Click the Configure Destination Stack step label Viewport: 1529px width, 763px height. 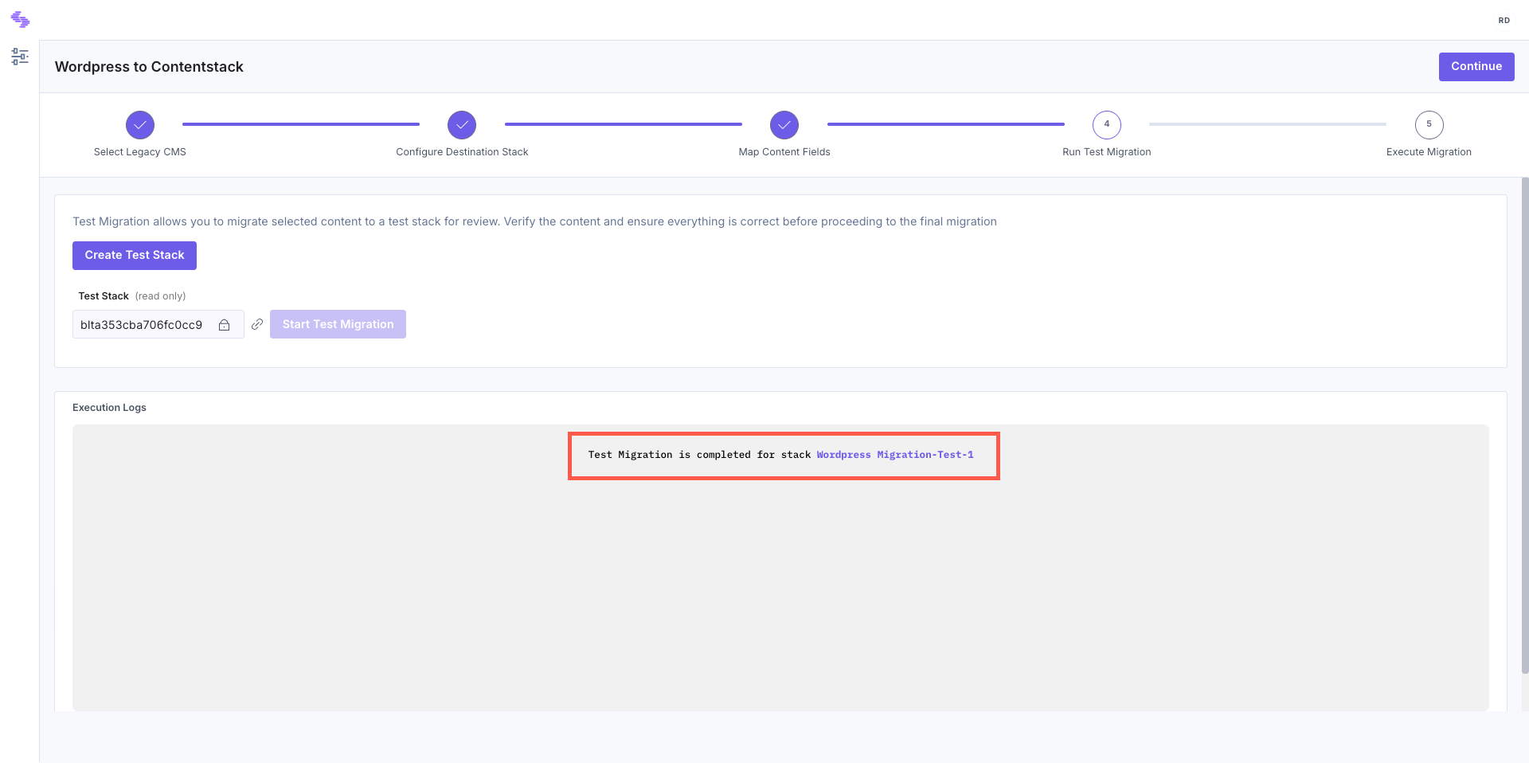pos(462,152)
